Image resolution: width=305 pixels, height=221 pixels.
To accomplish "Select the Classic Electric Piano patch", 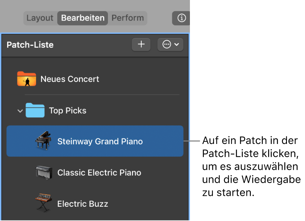I will [100, 173].
